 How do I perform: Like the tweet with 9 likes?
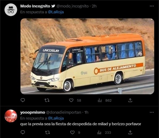pyautogui.click(x=72, y=132)
